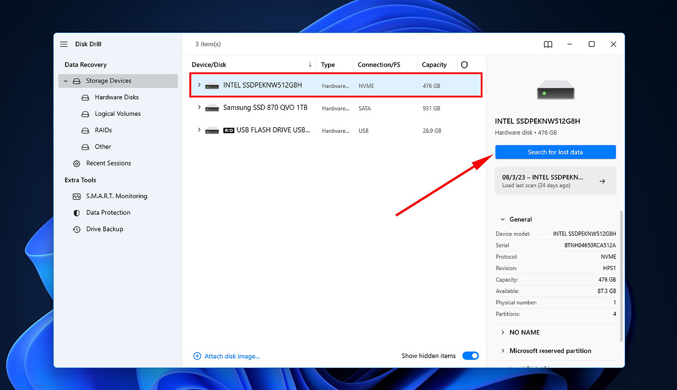Open Drive Backup tool

click(105, 229)
